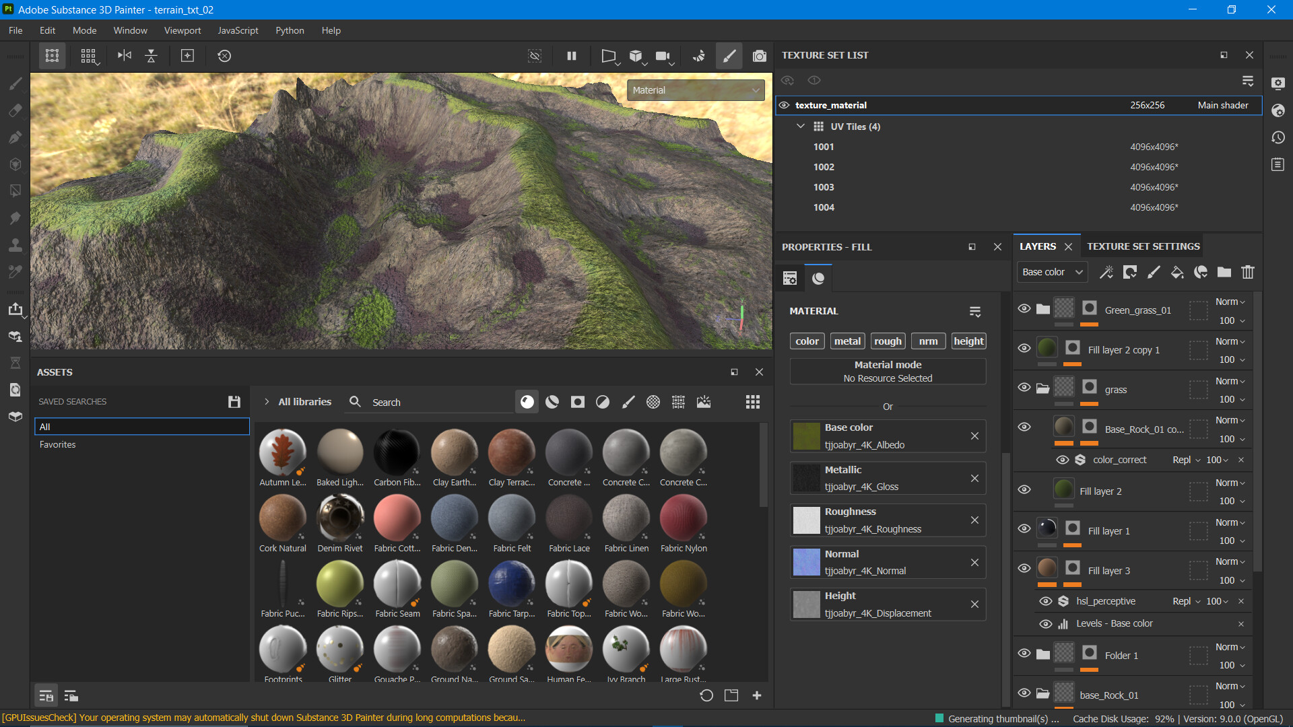Open the Base color channel dropdown
Screen dimensions: 1293x727
point(1051,272)
